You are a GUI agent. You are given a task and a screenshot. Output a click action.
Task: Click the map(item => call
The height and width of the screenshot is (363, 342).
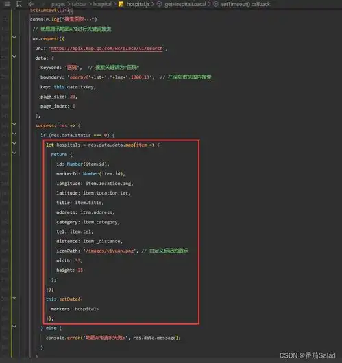(140, 145)
